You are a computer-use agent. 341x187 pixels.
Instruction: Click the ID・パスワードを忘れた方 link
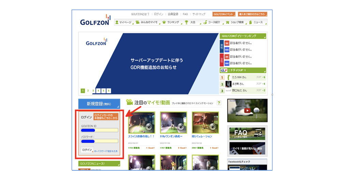(x=106, y=151)
